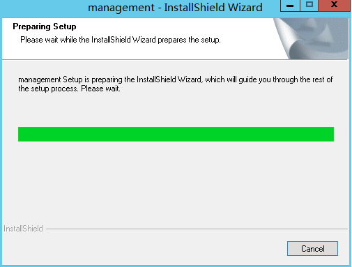Minimize the InstallShield Wizard window

290,6
